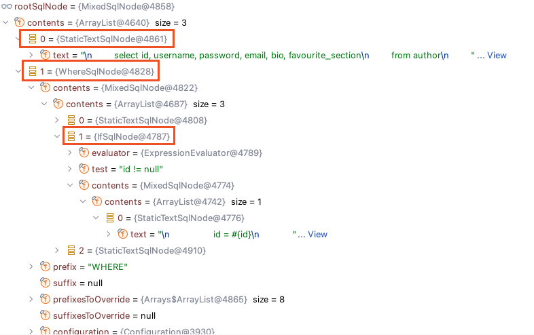Select the "id != null" test value

[x=141, y=169]
